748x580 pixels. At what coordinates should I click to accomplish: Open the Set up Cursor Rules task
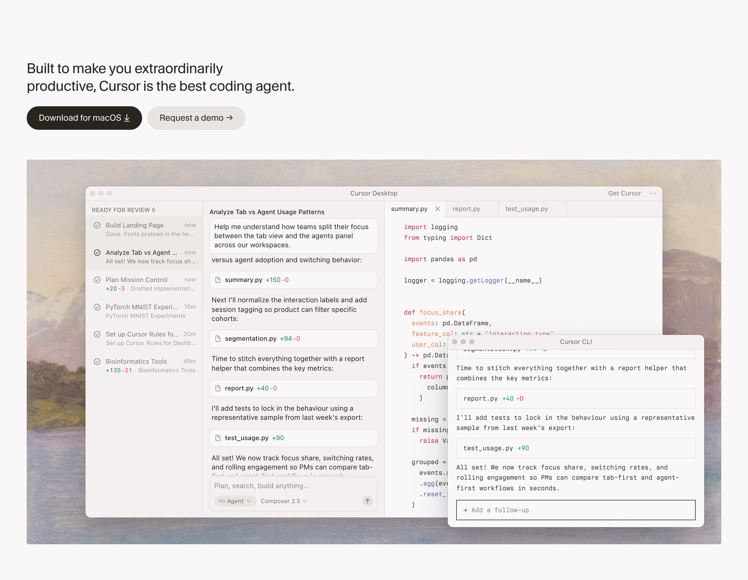coord(144,338)
